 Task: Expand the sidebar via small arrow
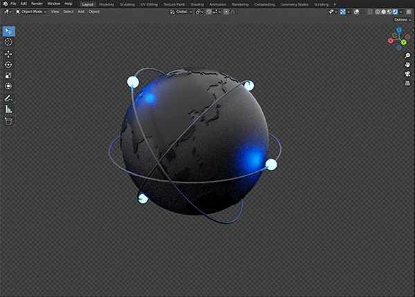tap(413, 30)
